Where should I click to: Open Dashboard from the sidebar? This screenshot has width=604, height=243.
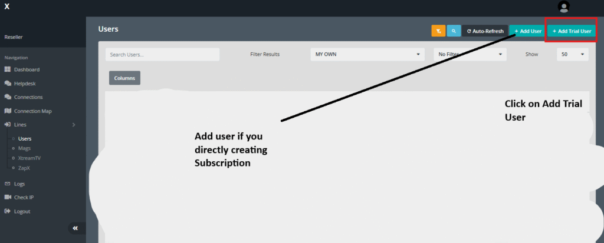[27, 69]
